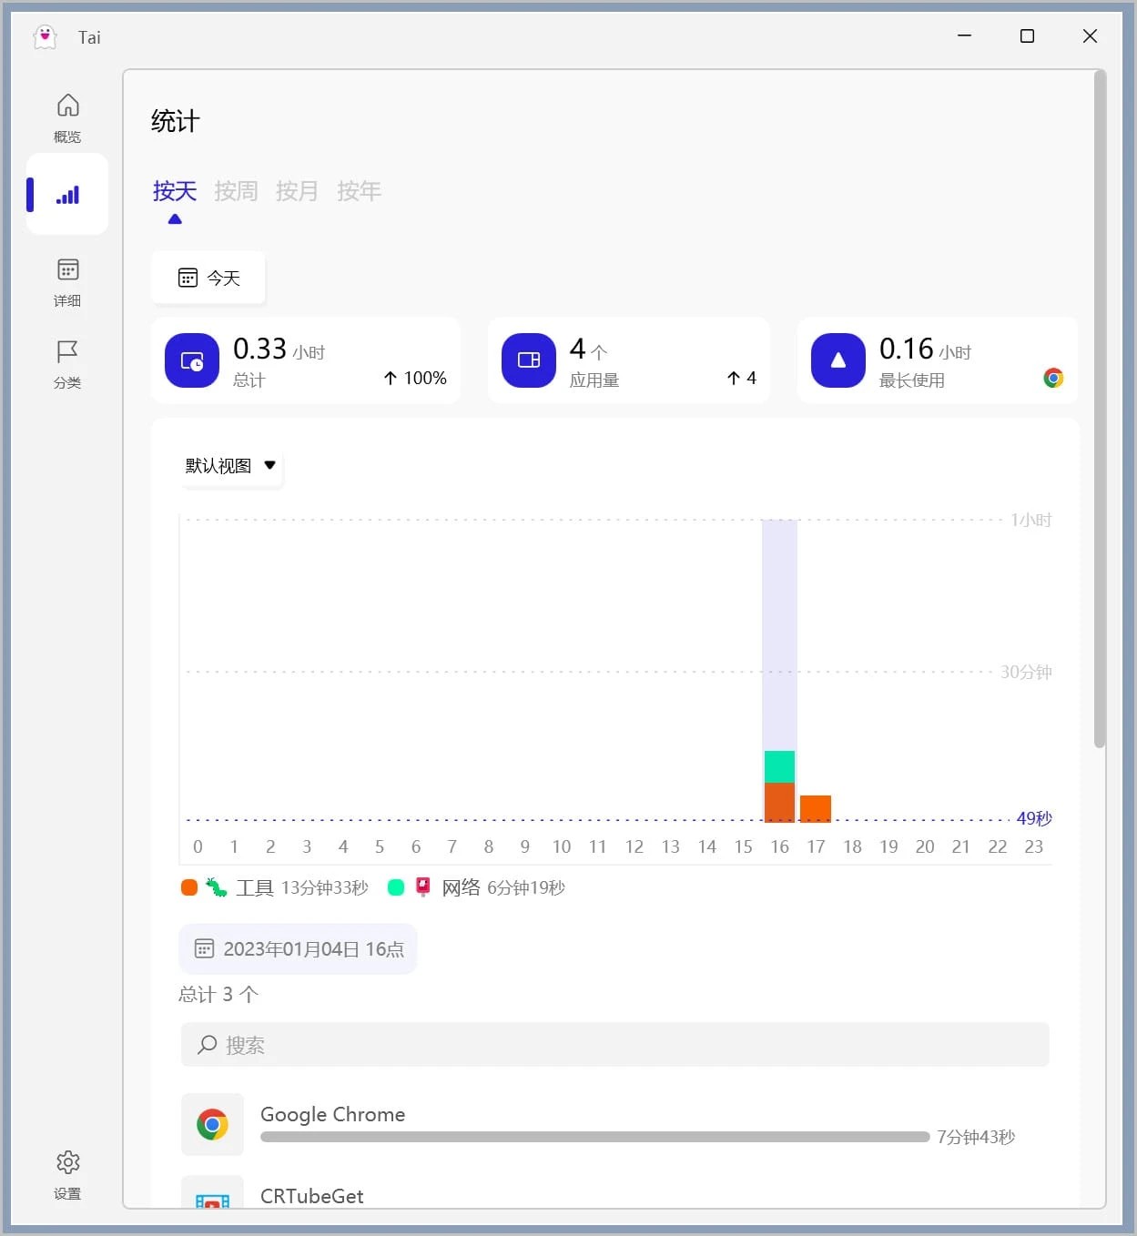Open the 分类 category page
The image size is (1137, 1236).
(x=67, y=364)
